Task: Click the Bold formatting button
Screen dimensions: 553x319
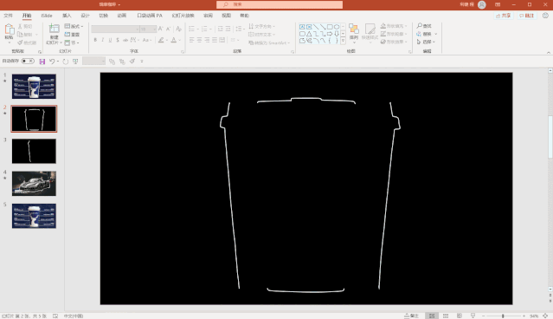Action: pyautogui.click(x=95, y=40)
